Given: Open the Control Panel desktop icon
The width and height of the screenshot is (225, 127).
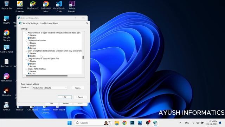Looking at the screenshot, I should (x=6, y=49).
